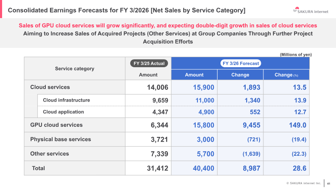Screen dimensions: 336x189
Task: Click the SAKURA internet logo icon
Action: (296, 10)
